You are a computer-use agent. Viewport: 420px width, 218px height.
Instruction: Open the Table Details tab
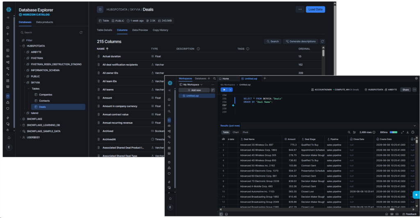(x=105, y=30)
